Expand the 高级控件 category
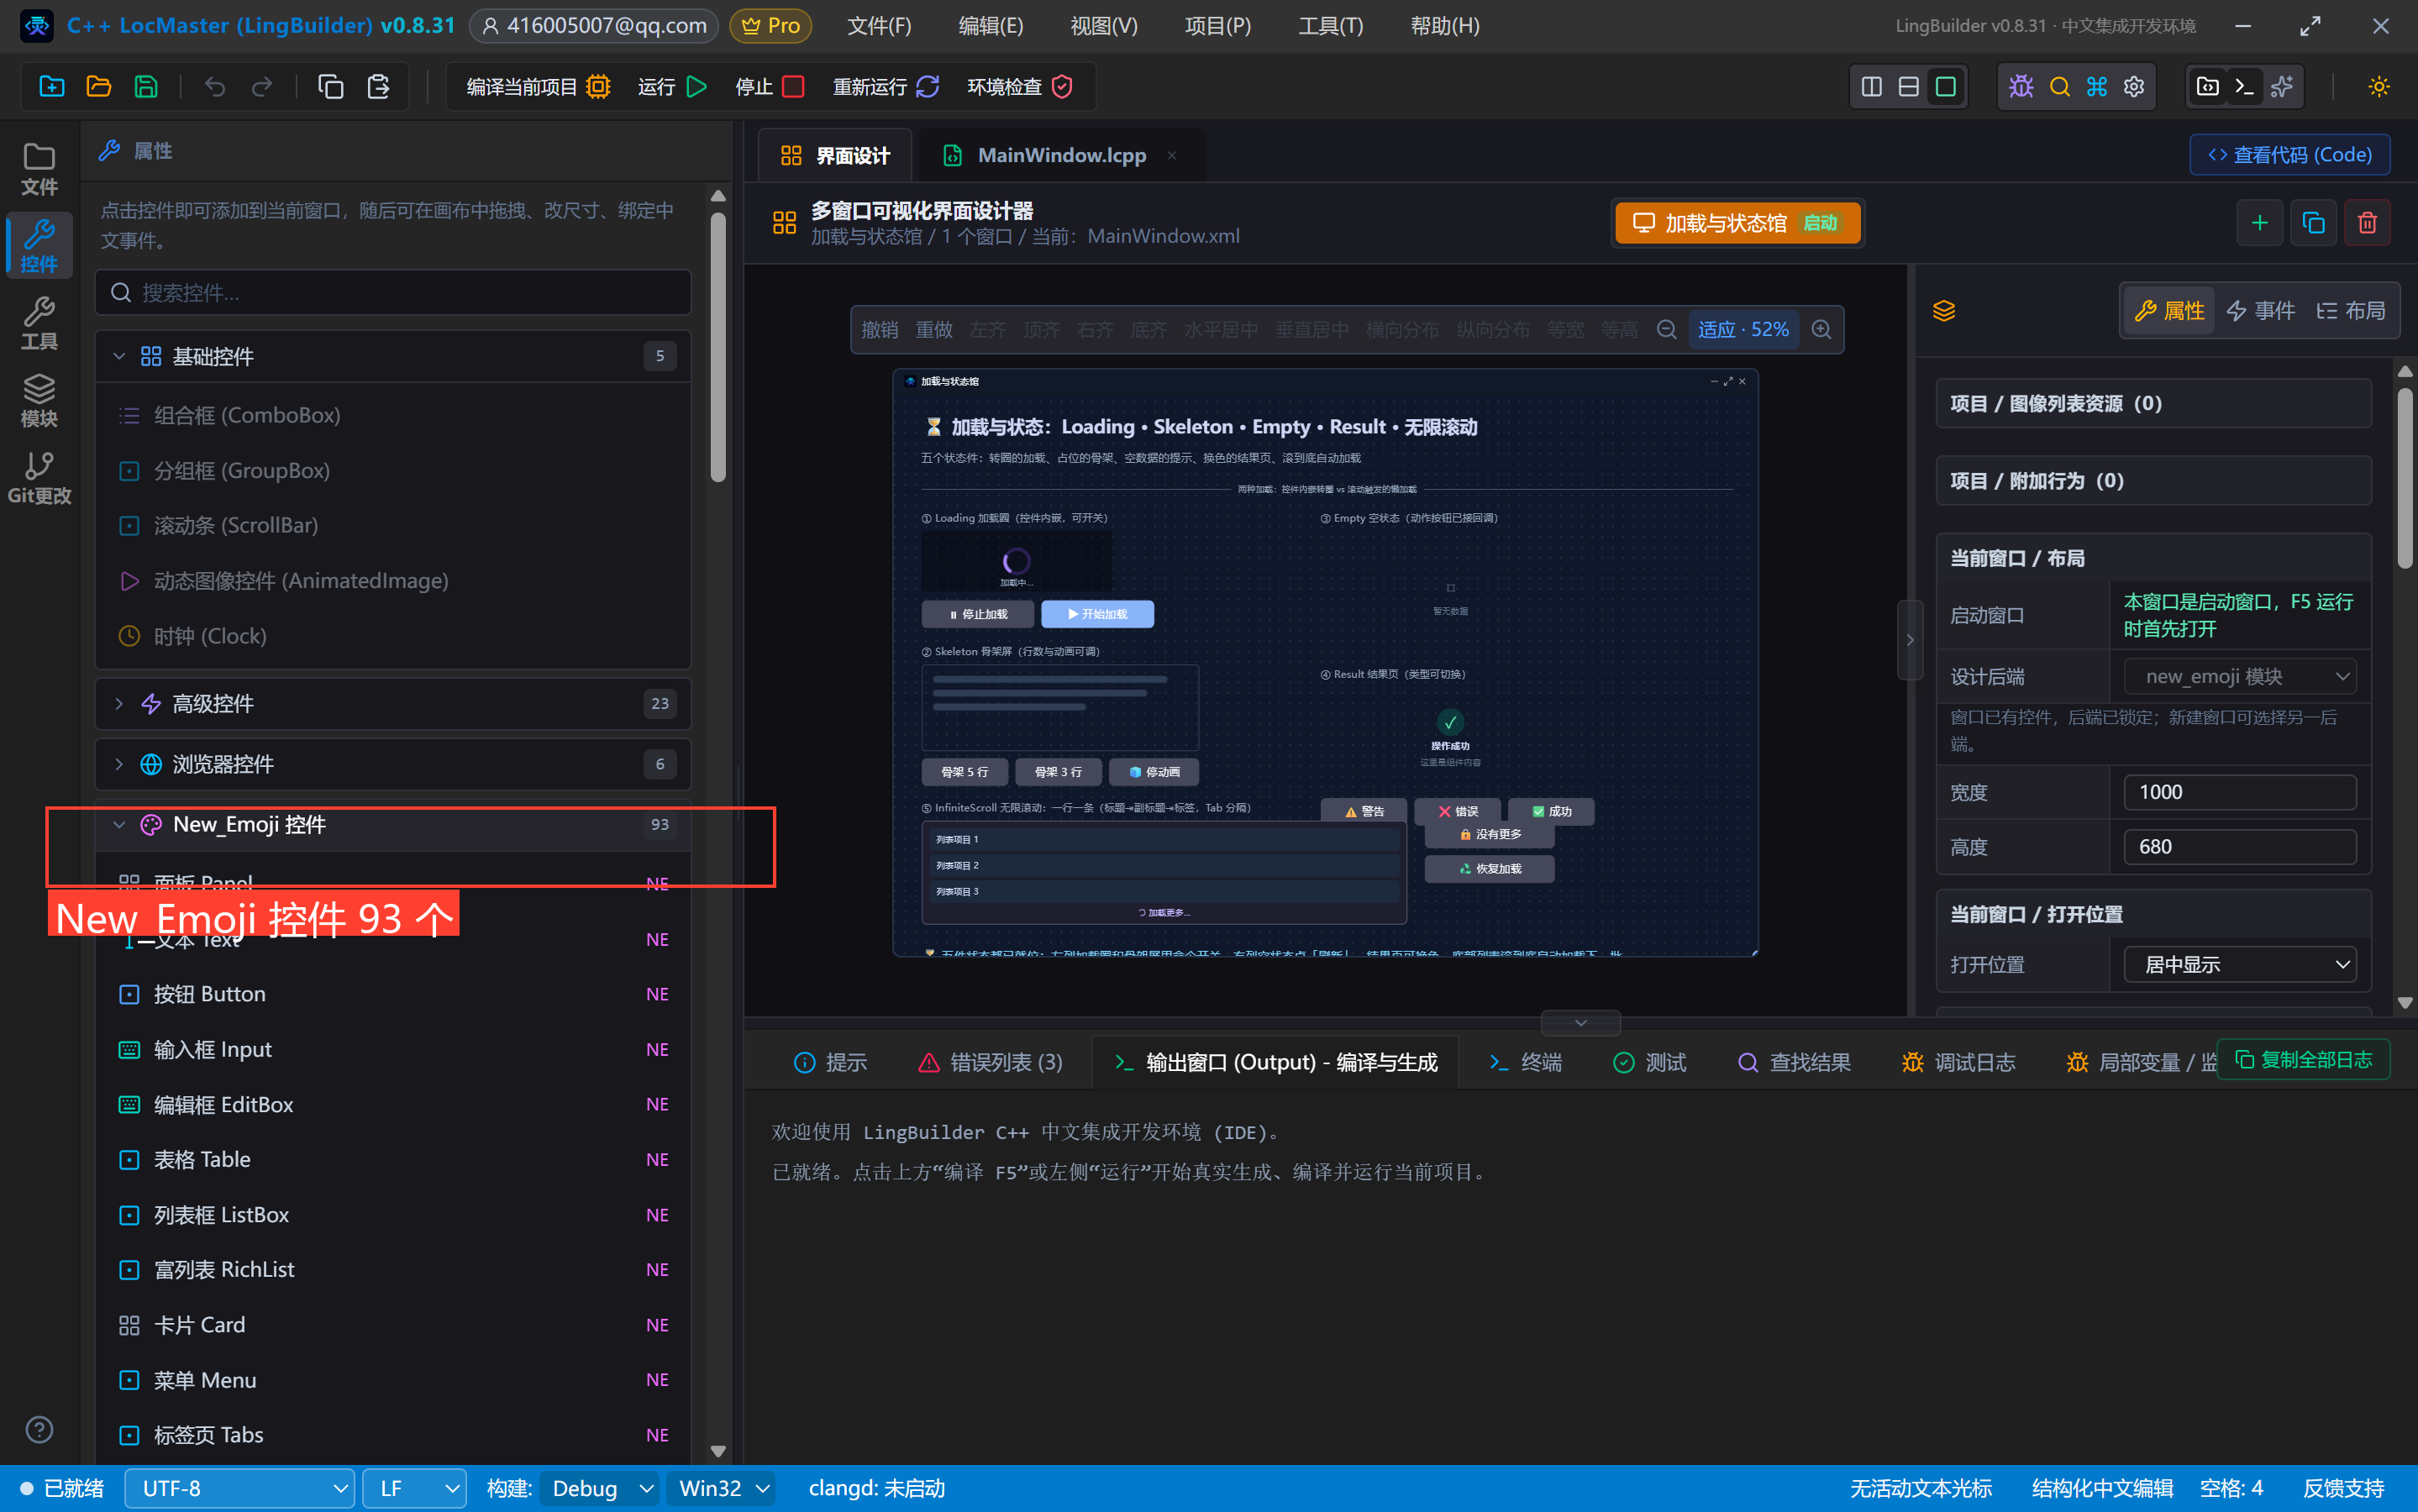This screenshot has height=1512, width=2418. (393, 703)
